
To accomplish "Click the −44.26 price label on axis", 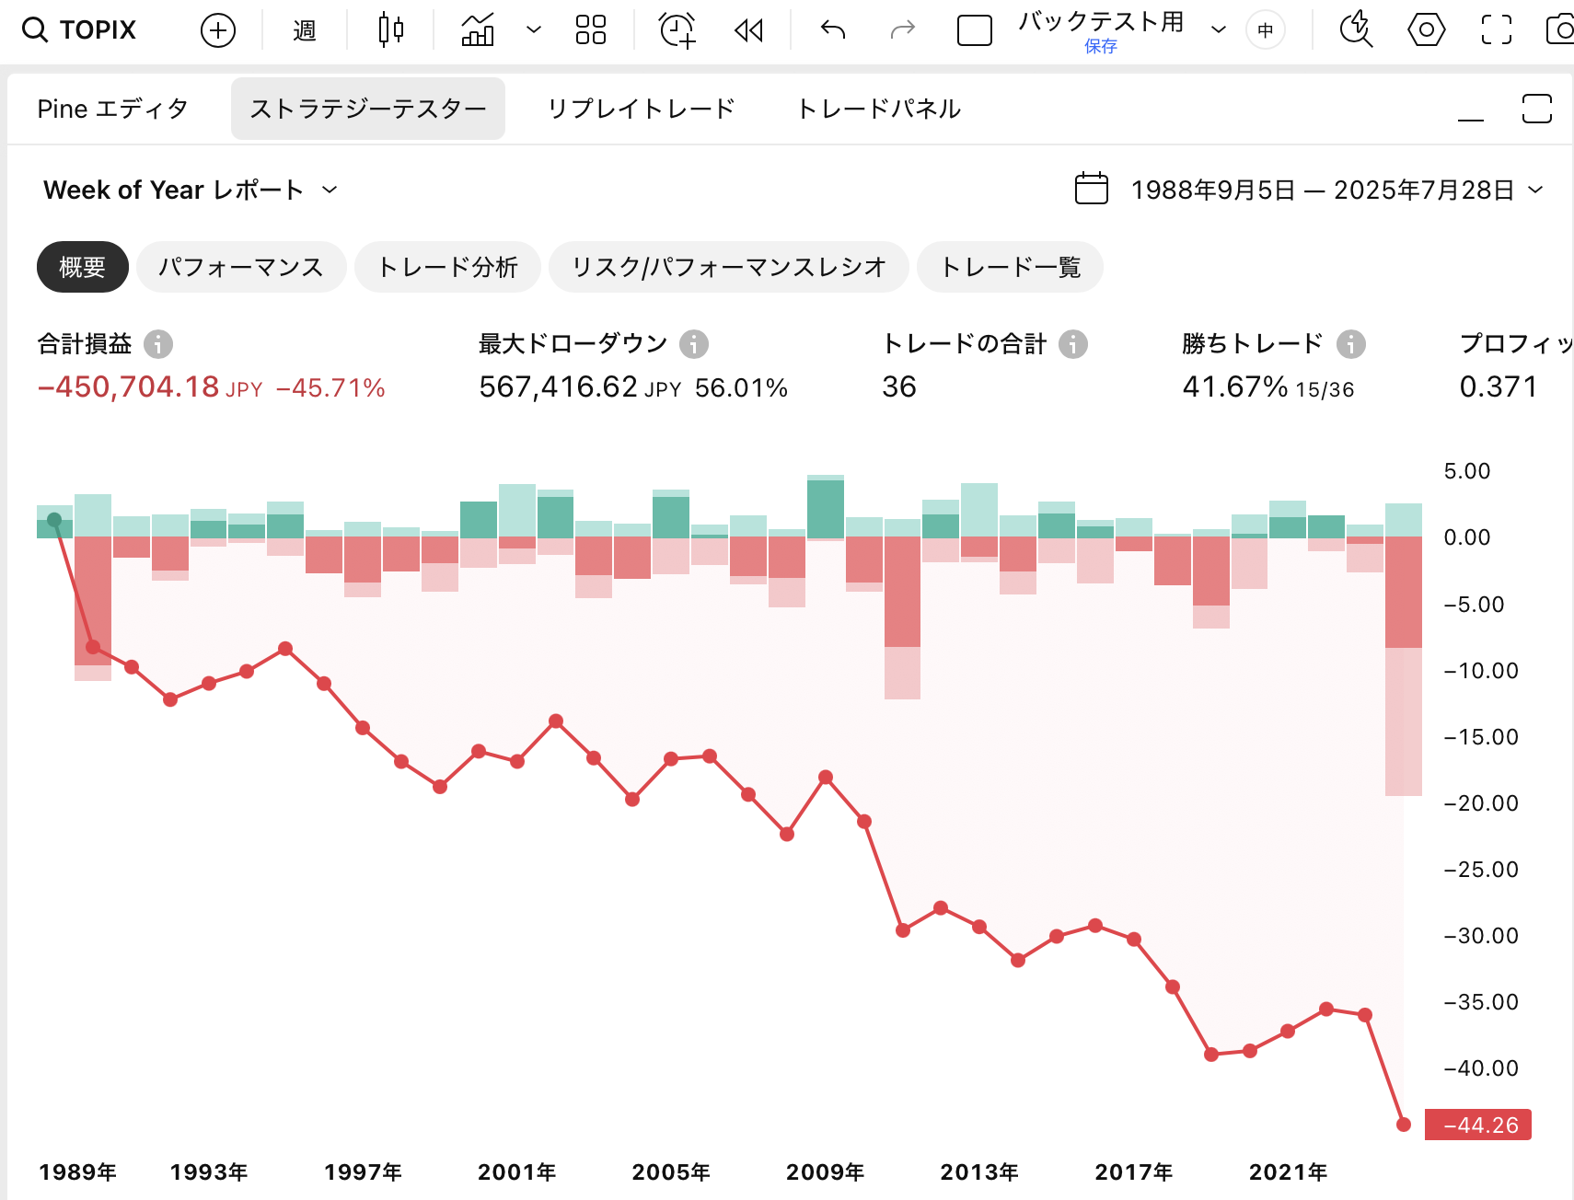I will coord(1478,1125).
